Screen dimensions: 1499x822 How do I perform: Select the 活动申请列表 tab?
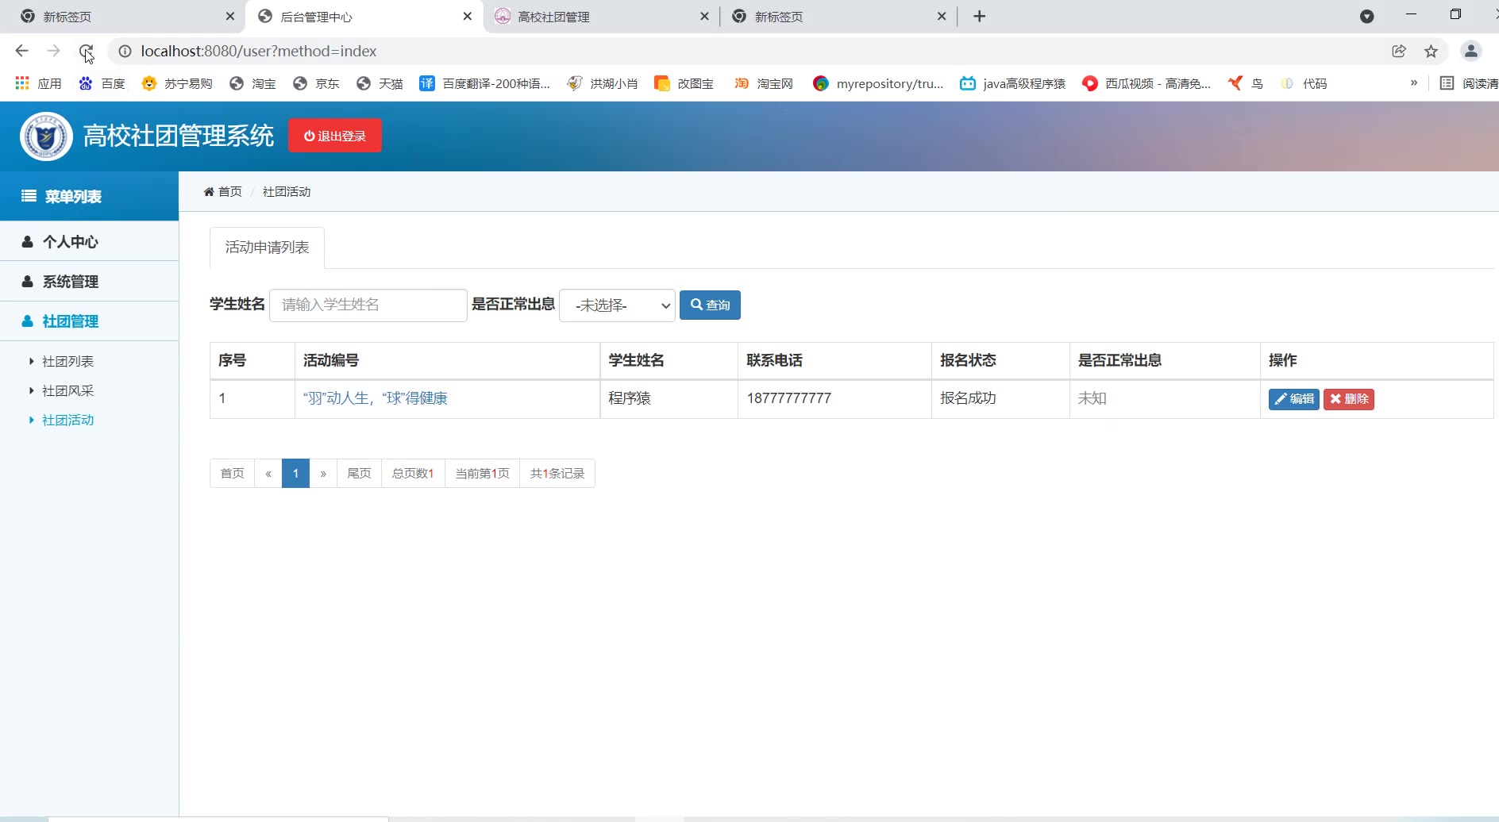[267, 248]
